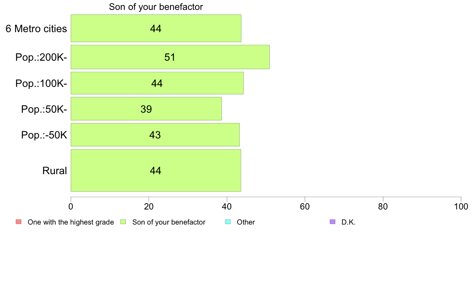Click the cyan 'Other' legend swatch
472x292 pixels.
coord(228,222)
